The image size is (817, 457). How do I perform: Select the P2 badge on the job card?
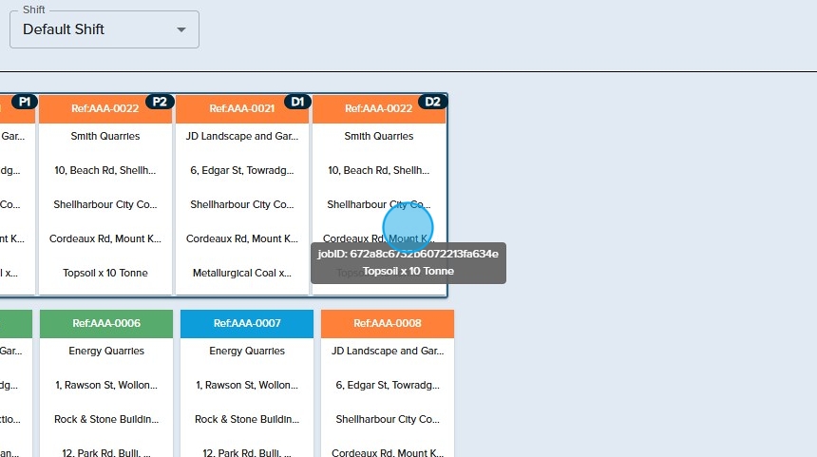point(160,102)
